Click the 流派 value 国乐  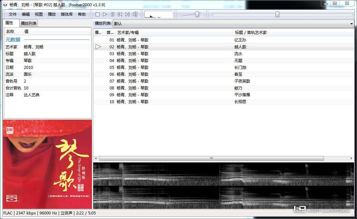28,74
